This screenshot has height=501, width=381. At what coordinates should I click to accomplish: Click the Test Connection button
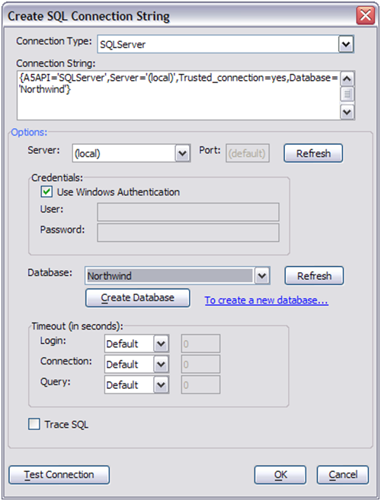tap(59, 475)
